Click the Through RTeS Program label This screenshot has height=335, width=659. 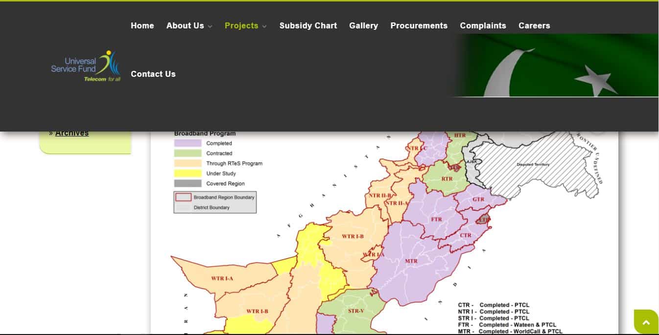[x=235, y=163]
